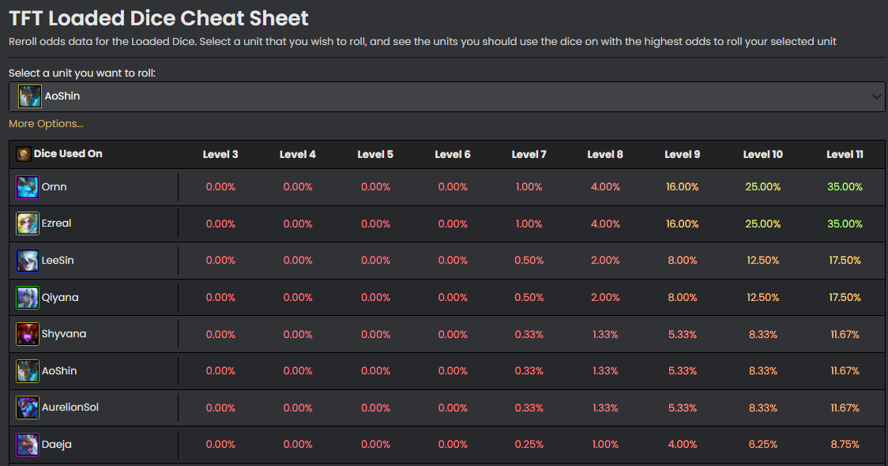Click Qiyana's Level 8 value 2.00%

(605, 297)
